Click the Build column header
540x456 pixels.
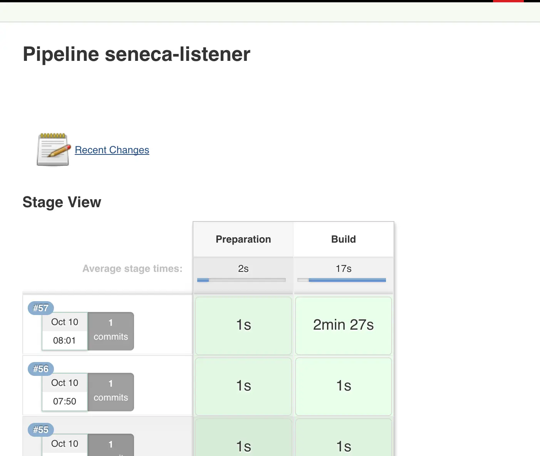[x=343, y=239]
